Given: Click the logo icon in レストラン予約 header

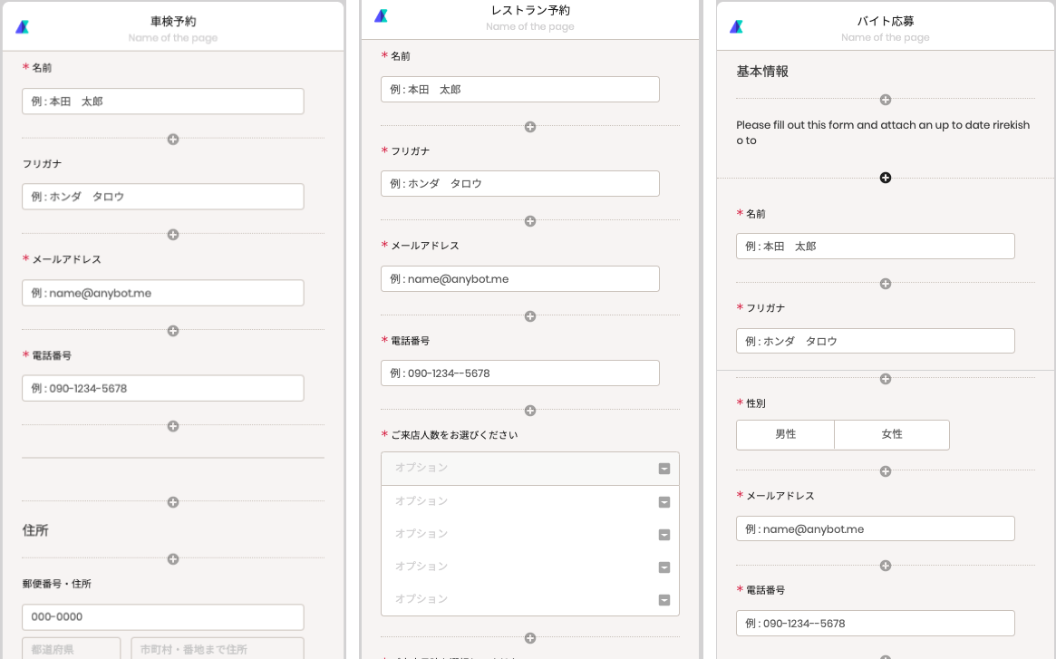Looking at the screenshot, I should pyautogui.click(x=382, y=15).
